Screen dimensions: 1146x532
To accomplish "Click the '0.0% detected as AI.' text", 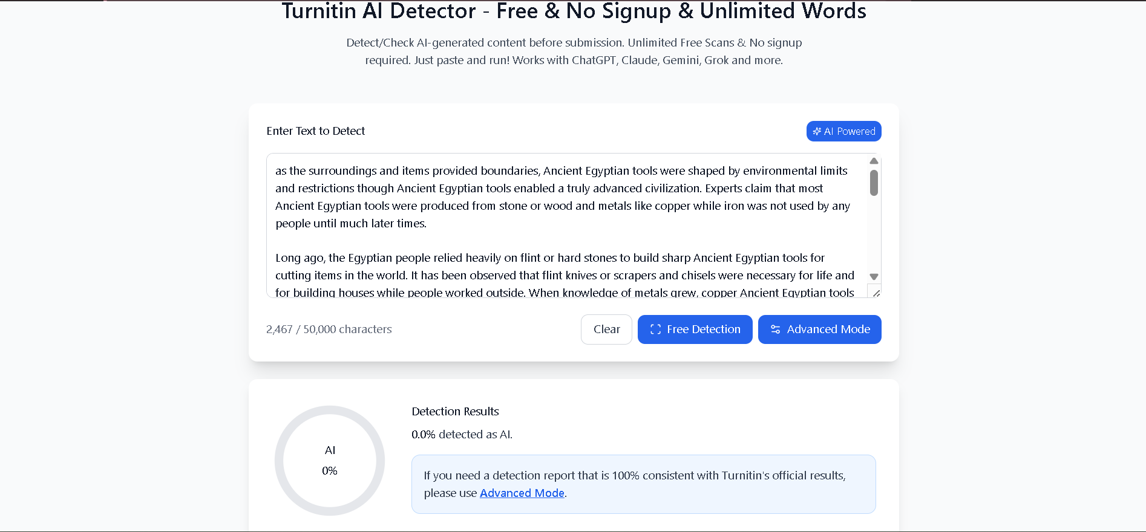I will point(462,435).
